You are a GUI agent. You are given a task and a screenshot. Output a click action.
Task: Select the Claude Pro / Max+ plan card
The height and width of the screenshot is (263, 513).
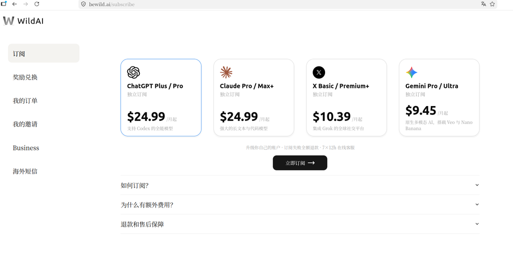[254, 97]
